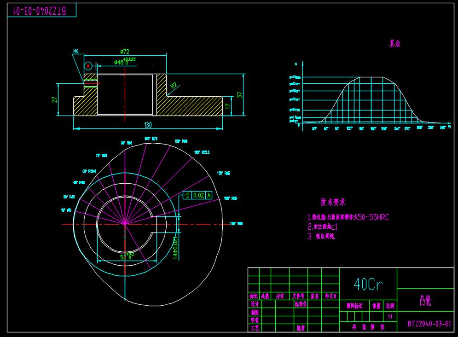Click the 130 overall width dimension
This screenshot has height=337, width=458.
click(148, 125)
